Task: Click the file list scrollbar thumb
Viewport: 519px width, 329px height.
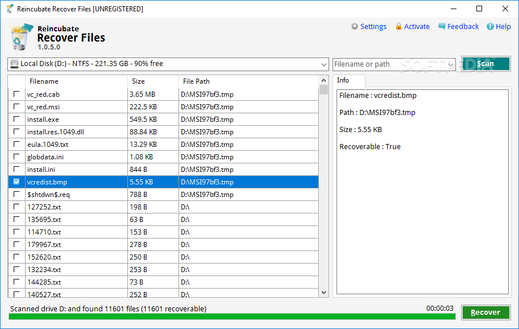Action: coord(323,90)
